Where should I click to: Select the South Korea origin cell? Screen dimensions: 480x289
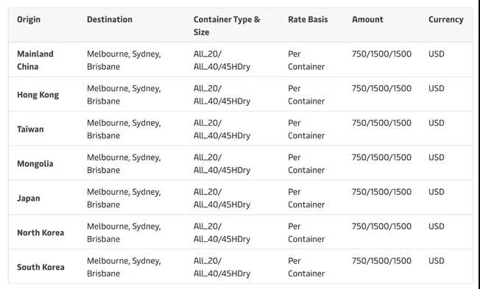[x=40, y=267]
